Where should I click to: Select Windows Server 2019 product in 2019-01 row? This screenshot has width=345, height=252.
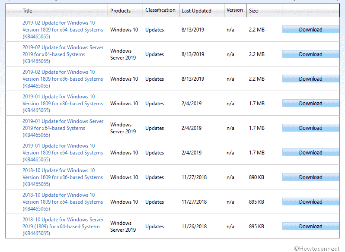(x=123, y=128)
